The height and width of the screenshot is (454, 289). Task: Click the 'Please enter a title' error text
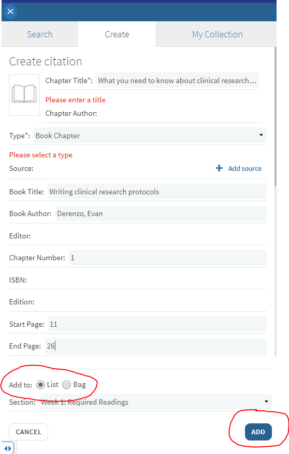[x=75, y=100]
